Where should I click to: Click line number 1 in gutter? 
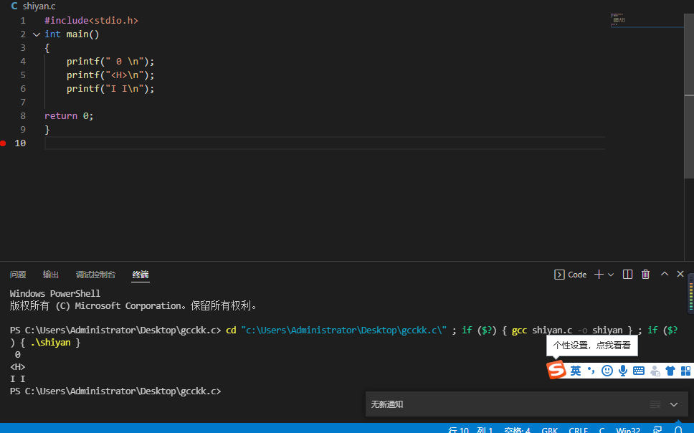click(x=23, y=20)
